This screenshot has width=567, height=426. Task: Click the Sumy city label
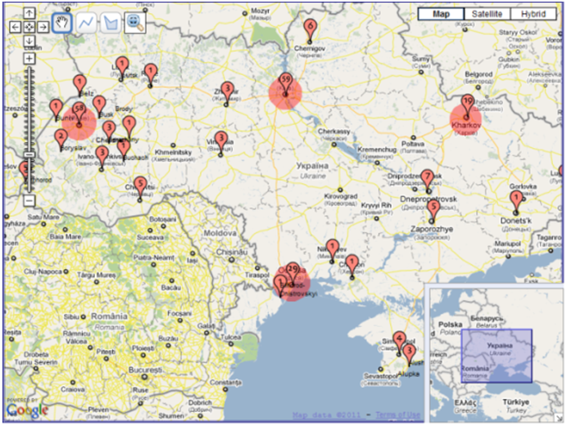(x=421, y=59)
